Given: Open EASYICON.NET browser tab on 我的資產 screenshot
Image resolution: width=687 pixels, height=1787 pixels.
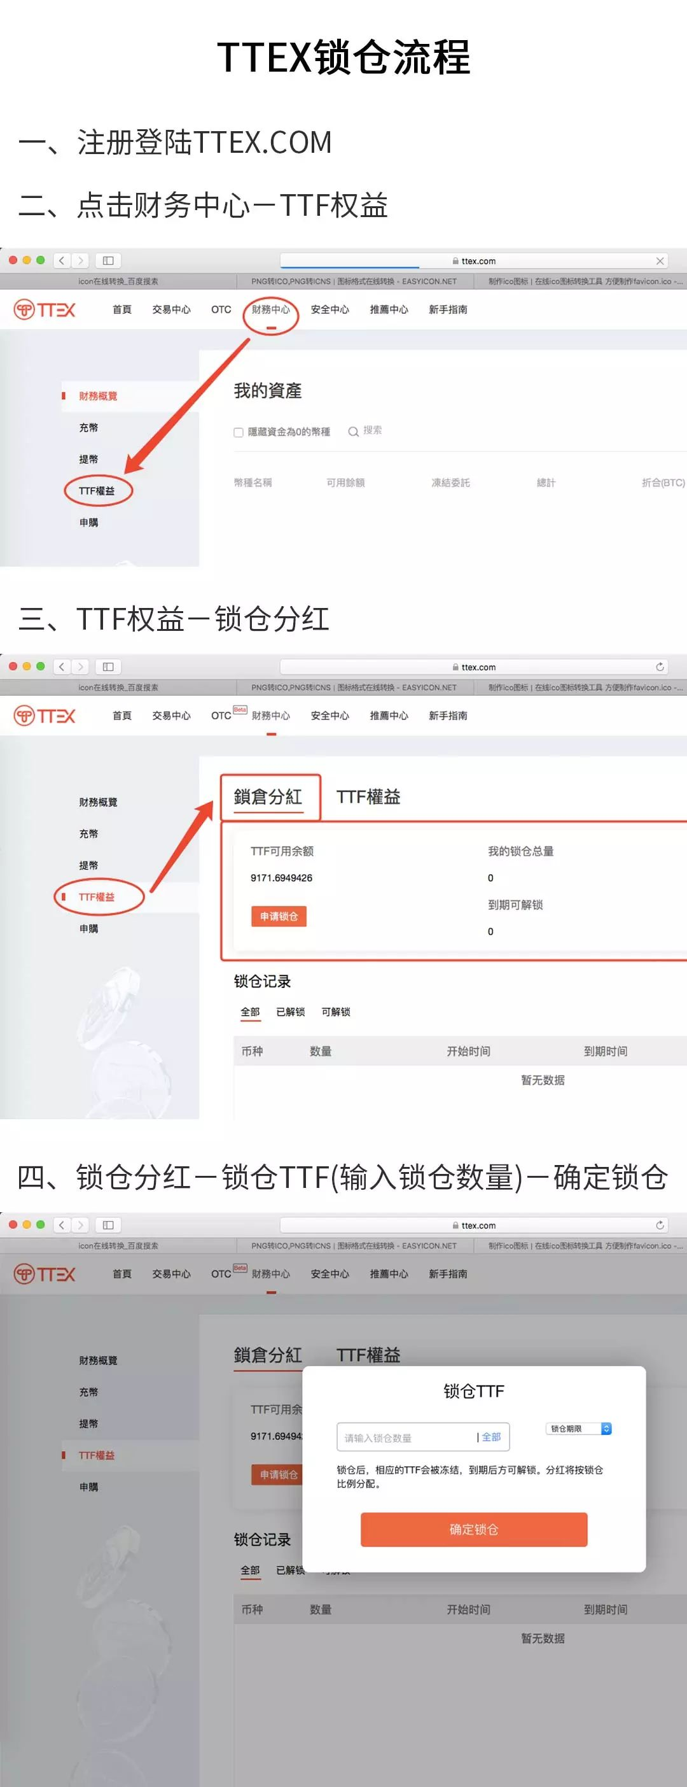Looking at the screenshot, I should [354, 281].
